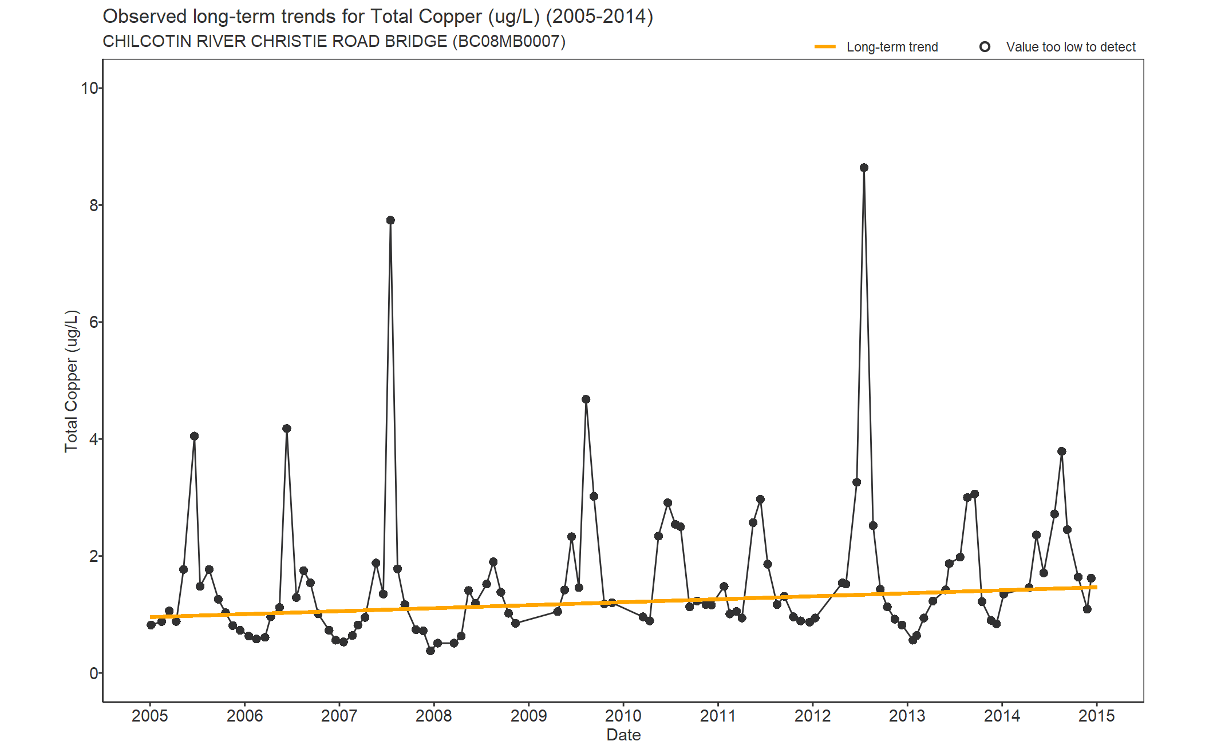Viewport: 1209px width, 749px height.
Task: Click the open-circle 'Value too low to detect' legend icon
Action: point(985,47)
